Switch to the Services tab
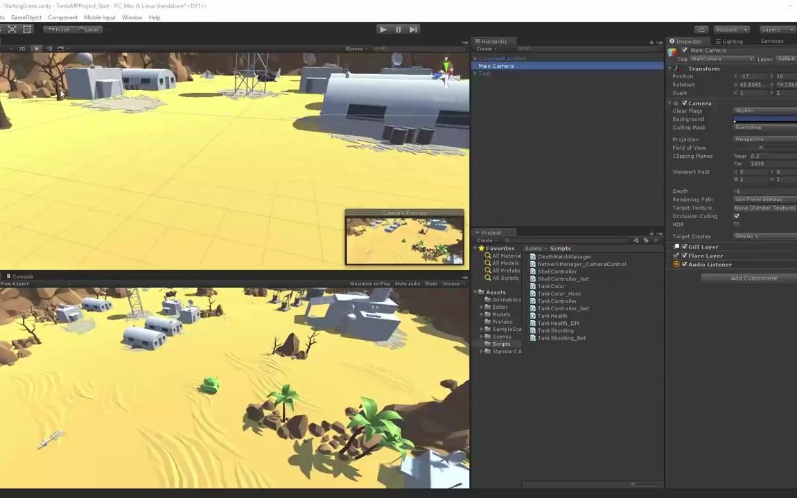 coord(772,42)
